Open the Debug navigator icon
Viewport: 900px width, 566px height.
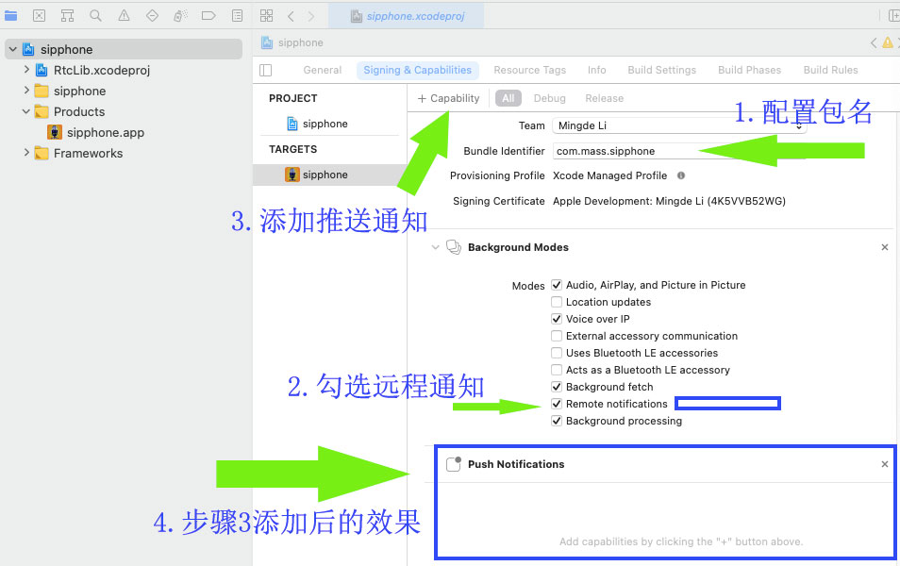click(x=180, y=16)
